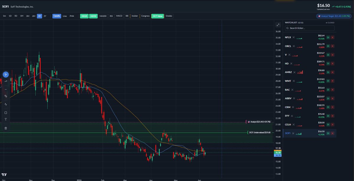
Task: Click the trash icon to delete drawings
Action: click(x=6, y=128)
